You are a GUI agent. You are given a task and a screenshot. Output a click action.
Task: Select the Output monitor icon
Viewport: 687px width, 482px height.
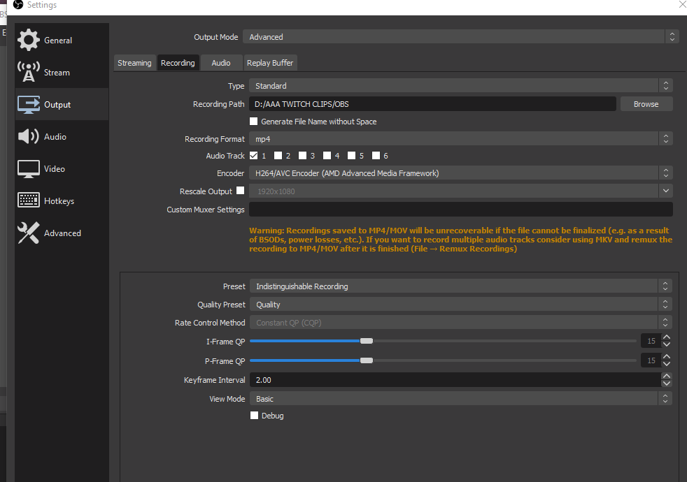(29, 105)
